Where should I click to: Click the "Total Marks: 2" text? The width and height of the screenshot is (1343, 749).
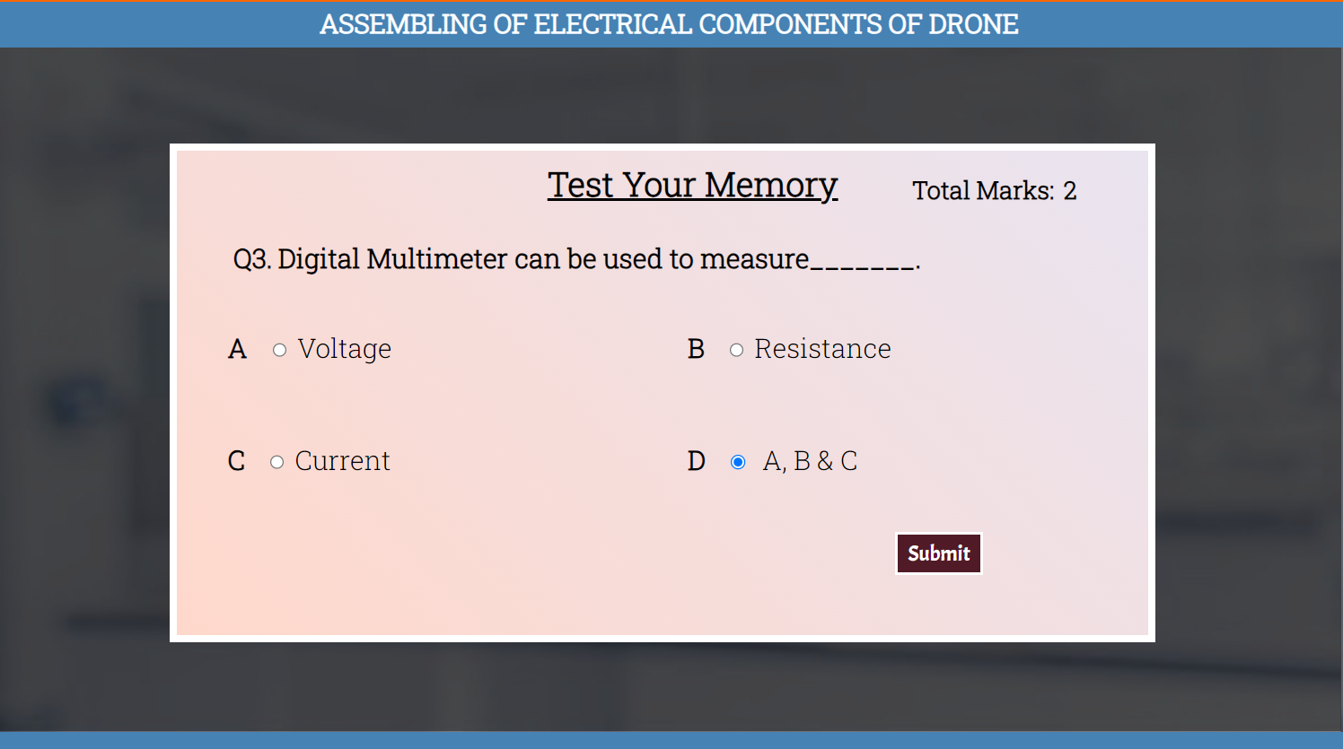click(x=994, y=190)
